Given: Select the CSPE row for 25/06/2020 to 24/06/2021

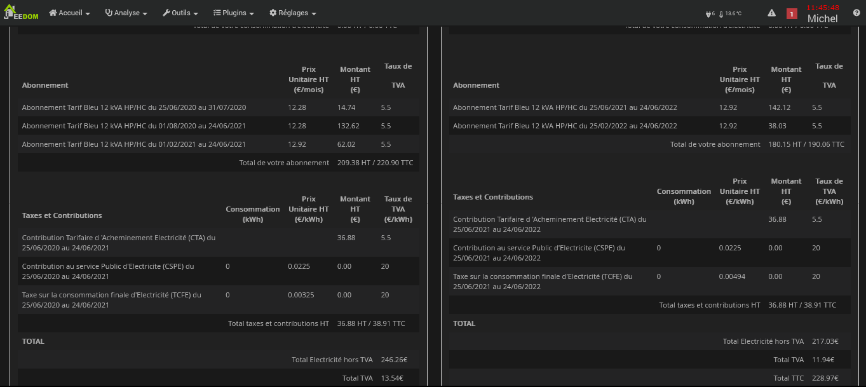Looking at the screenshot, I should tap(108, 271).
